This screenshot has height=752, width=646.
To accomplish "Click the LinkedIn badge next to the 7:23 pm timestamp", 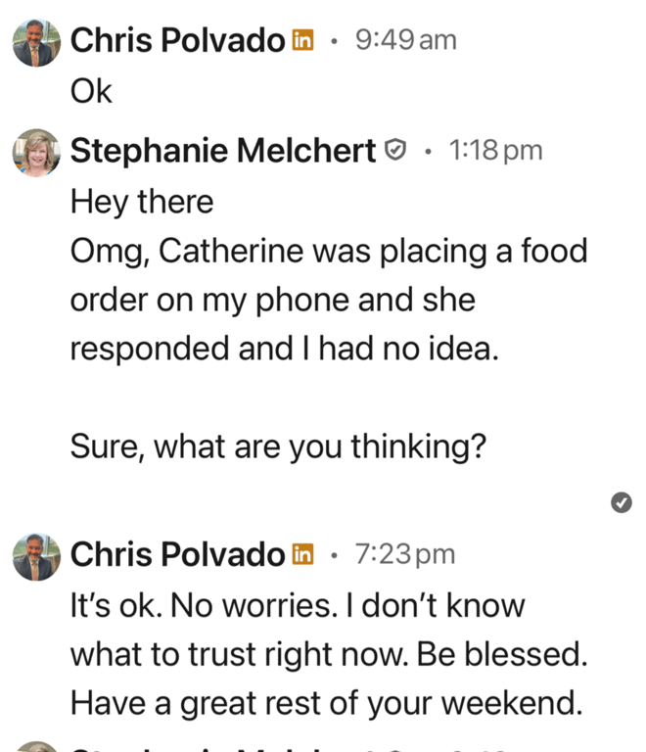I will click(302, 554).
